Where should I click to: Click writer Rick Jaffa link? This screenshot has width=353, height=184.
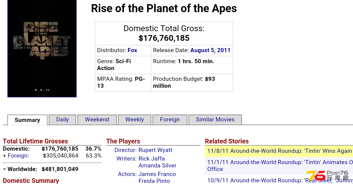click(152, 159)
